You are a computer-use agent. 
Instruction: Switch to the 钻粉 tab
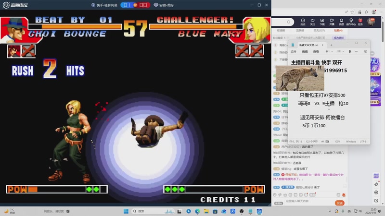coord(338,31)
